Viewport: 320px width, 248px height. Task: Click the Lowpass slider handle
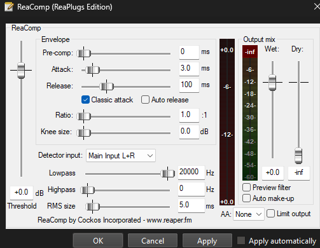(x=168, y=174)
